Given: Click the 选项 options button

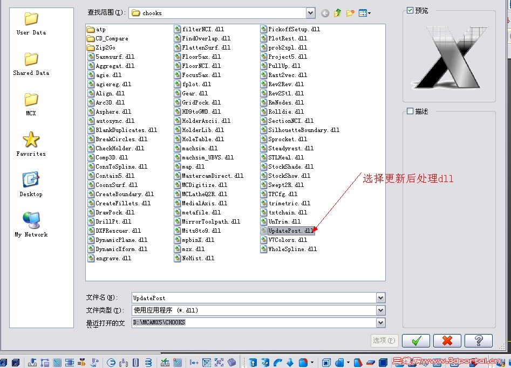Looking at the screenshot, I should coord(384,341).
